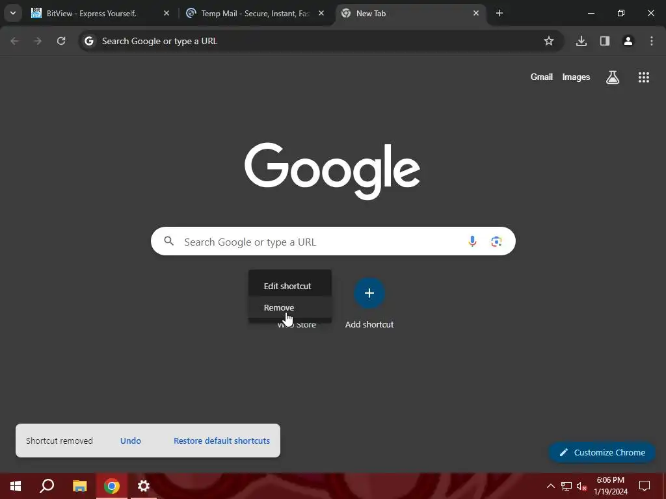The height and width of the screenshot is (499, 666).
Task: Click the Add shortcut label
Action: 369,324
